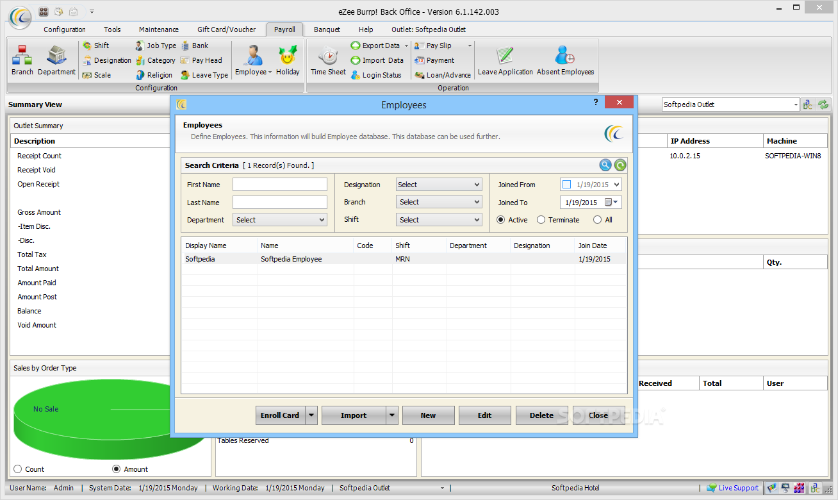
Task: Select the Count radio button under pie chart
Action: click(17, 469)
